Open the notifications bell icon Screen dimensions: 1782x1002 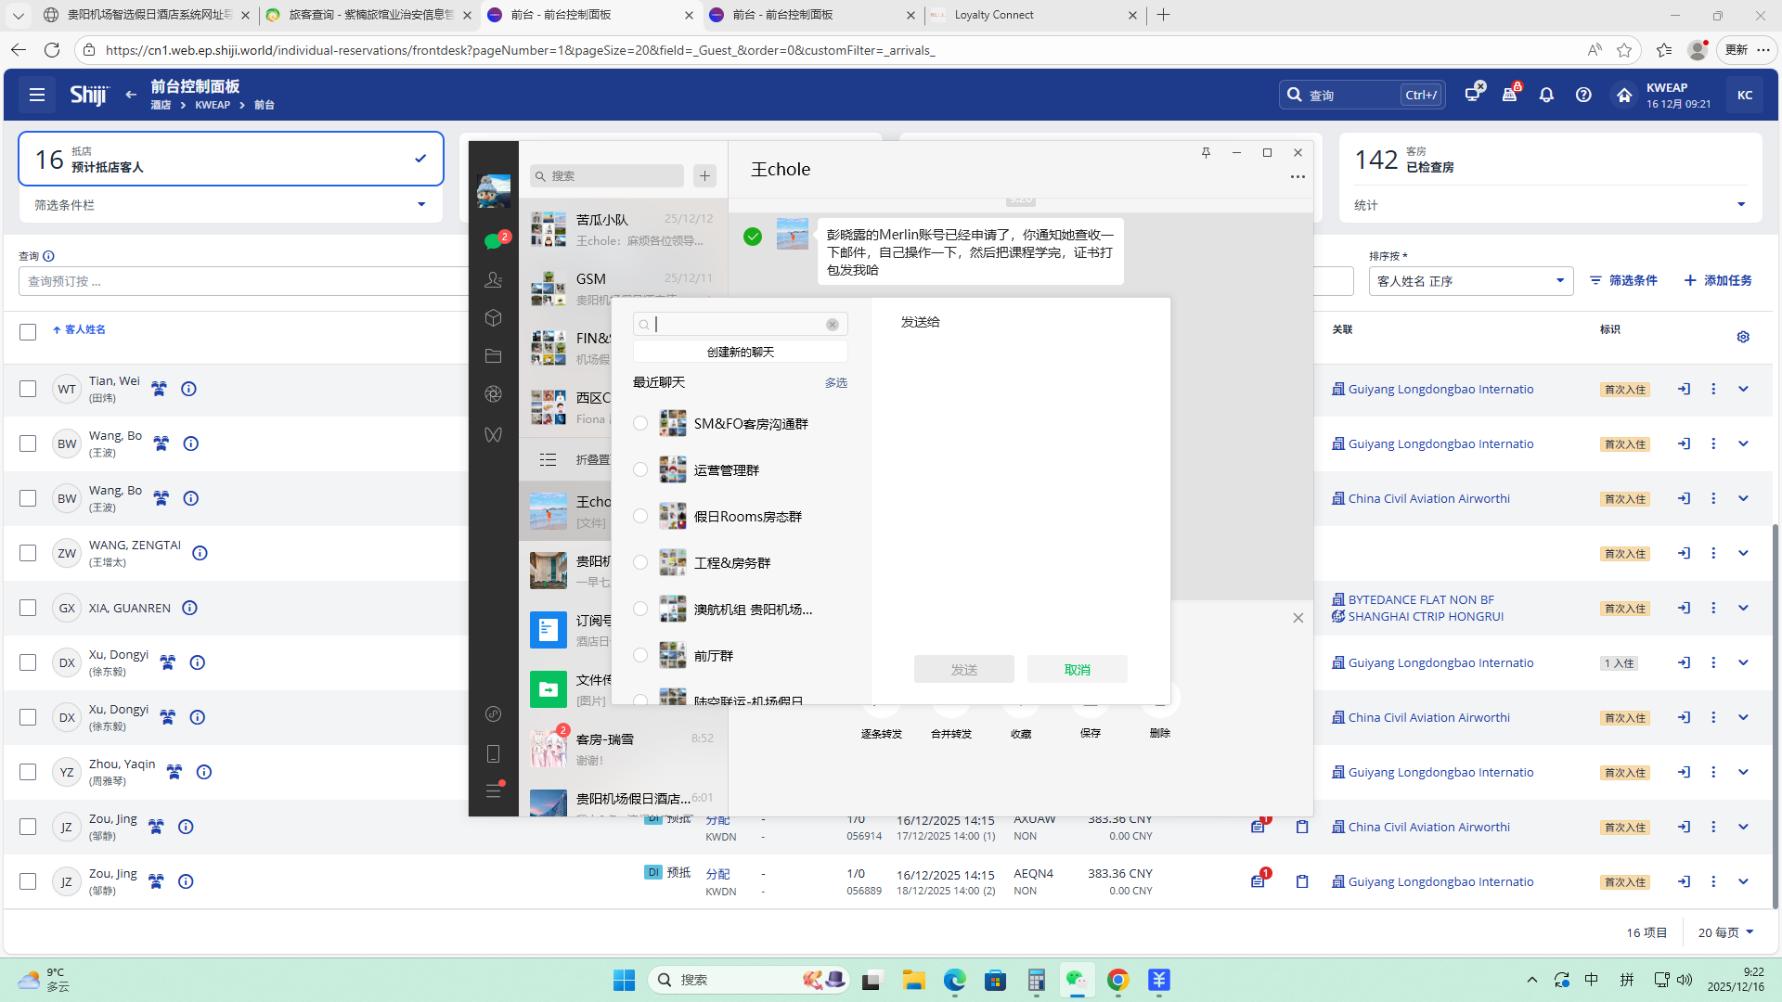coord(1546,95)
